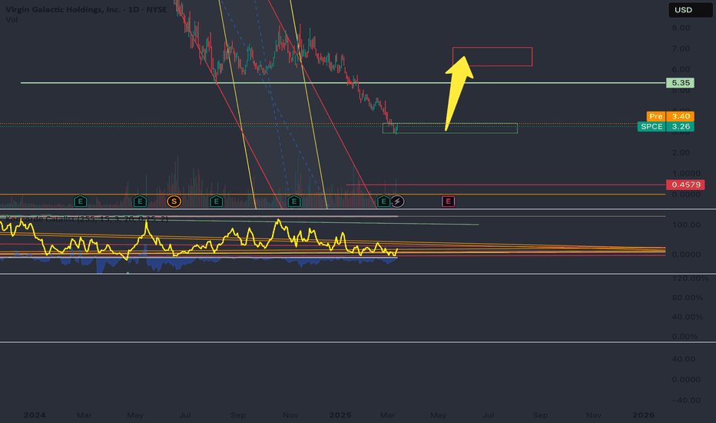Click the Vol indicator legend label
The width and height of the screenshot is (716, 423).
tap(12, 20)
